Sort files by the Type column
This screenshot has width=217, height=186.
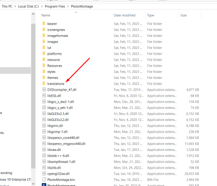[x=151, y=15]
